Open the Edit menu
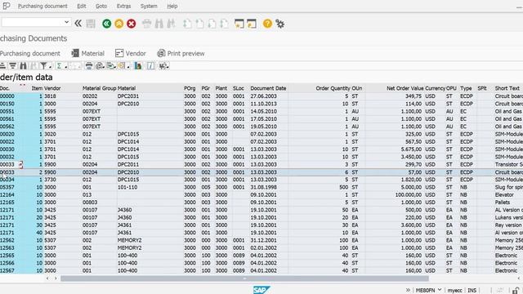 coord(82,6)
